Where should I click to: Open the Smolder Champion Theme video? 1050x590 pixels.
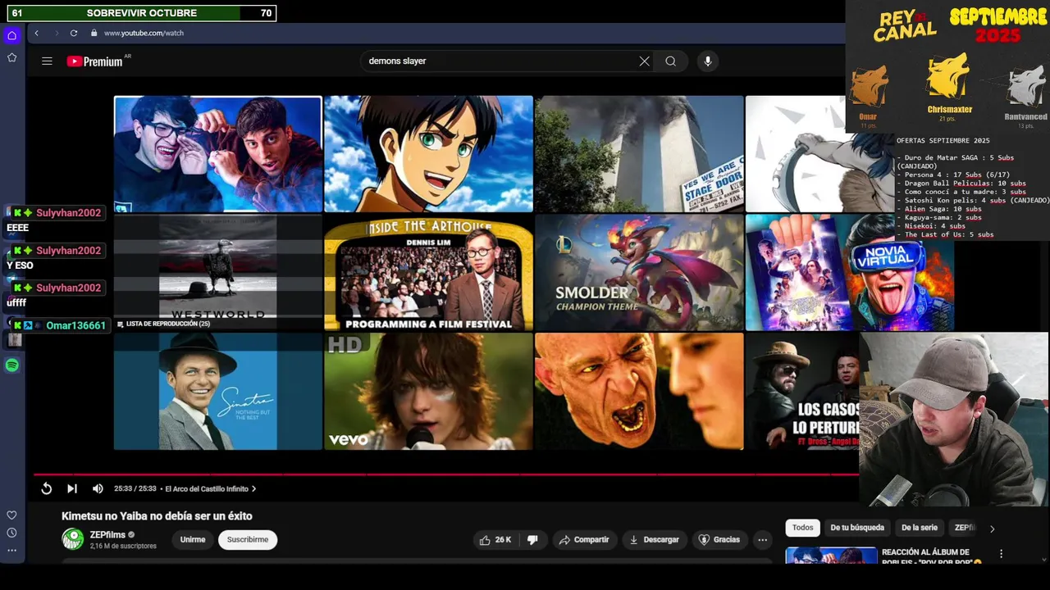click(x=639, y=273)
